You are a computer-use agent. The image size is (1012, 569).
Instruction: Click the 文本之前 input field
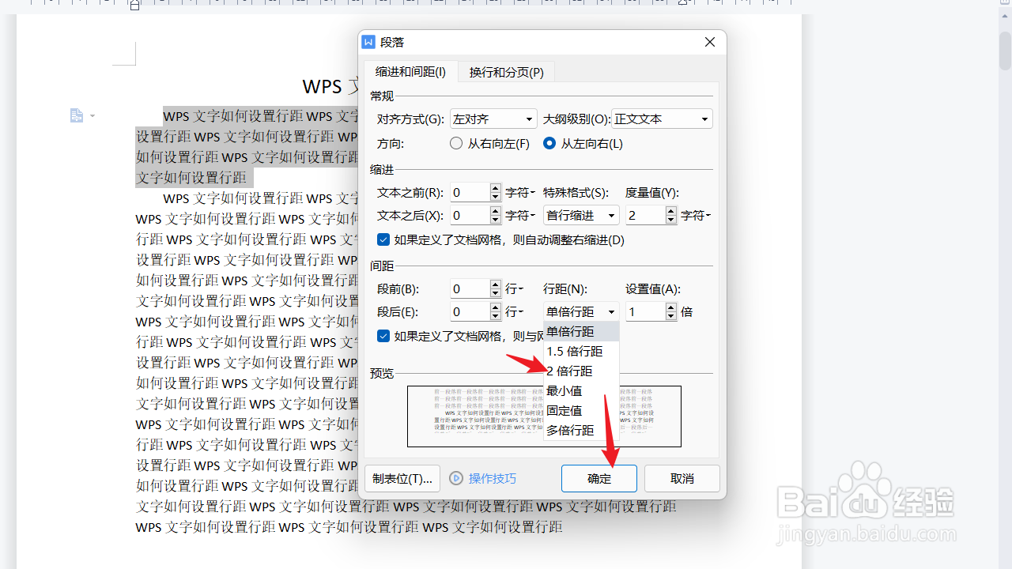[470, 192]
